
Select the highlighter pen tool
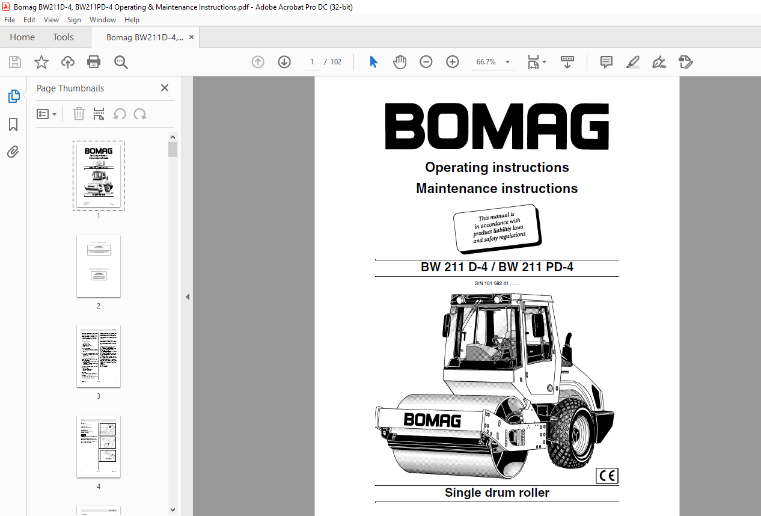(632, 62)
